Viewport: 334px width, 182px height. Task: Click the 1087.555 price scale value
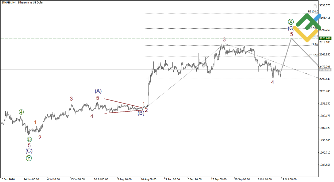[325, 165]
